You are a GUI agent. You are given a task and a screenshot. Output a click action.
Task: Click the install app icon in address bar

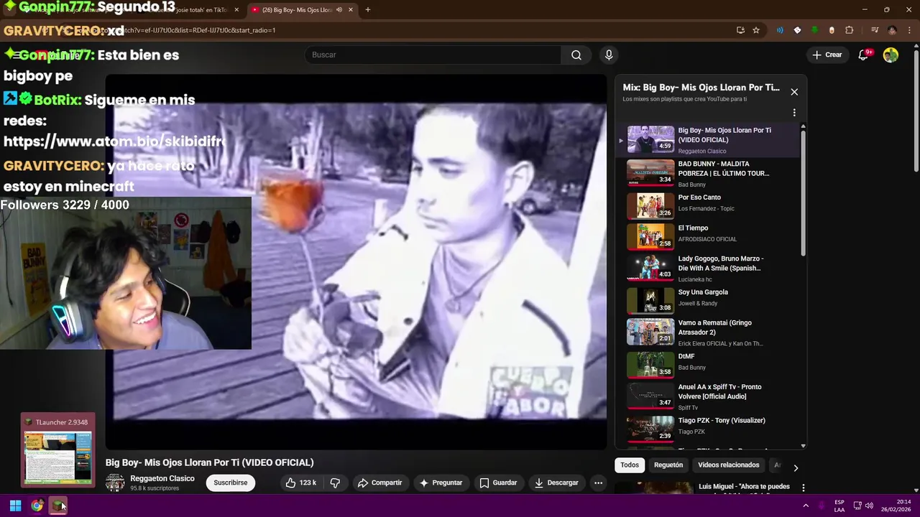pos(740,30)
